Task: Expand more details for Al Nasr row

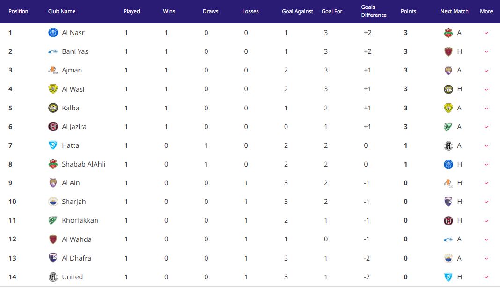Action: click(486, 33)
